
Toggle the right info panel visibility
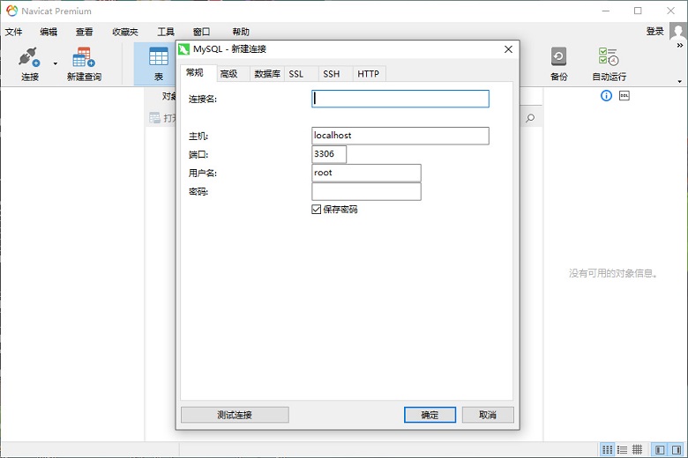point(676,449)
